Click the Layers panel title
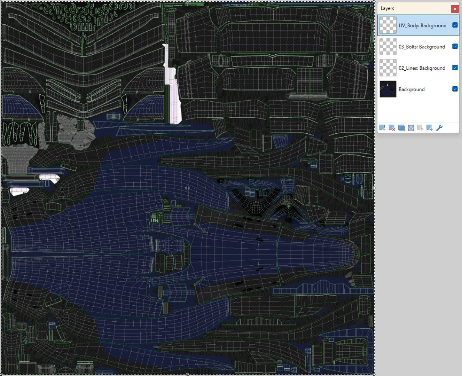 click(387, 8)
